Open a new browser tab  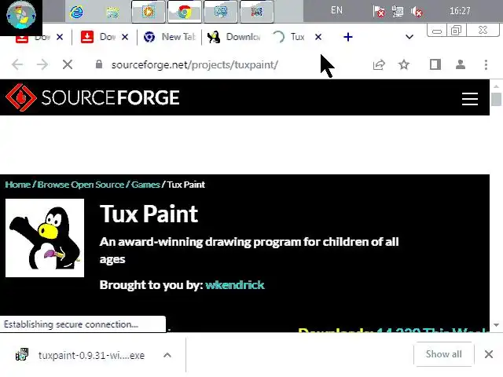coord(348,37)
